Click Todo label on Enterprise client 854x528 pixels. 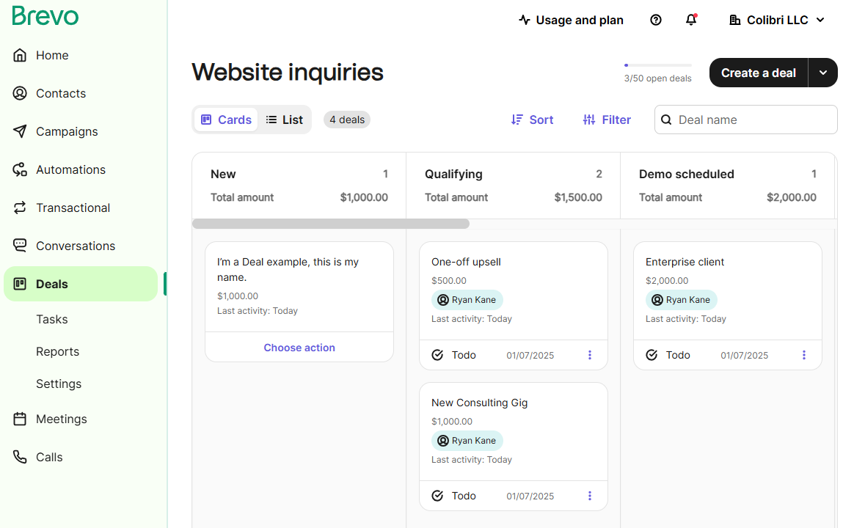[x=677, y=356]
